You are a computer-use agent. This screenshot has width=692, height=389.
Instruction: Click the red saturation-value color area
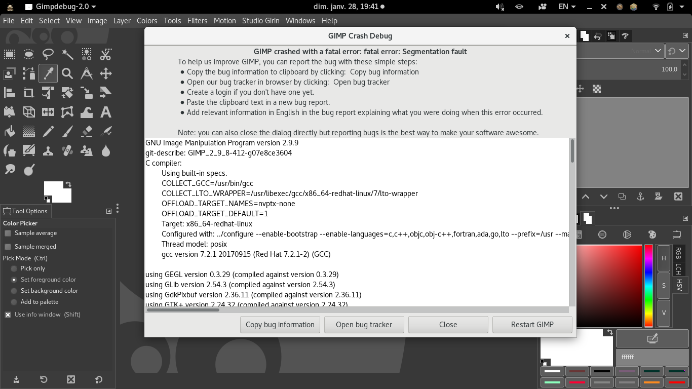click(x=609, y=286)
